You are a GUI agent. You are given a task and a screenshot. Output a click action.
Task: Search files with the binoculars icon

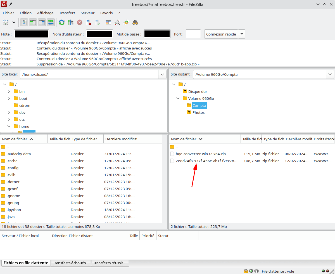(135, 22)
